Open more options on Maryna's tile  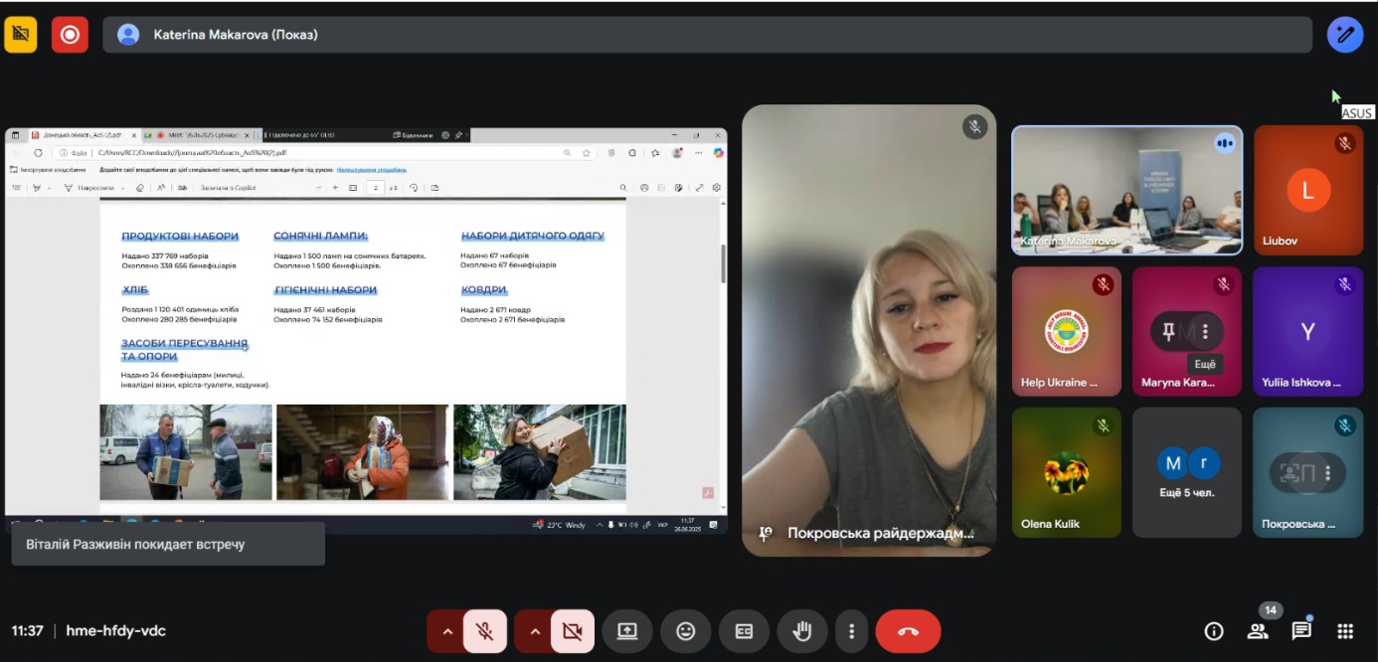click(1205, 332)
